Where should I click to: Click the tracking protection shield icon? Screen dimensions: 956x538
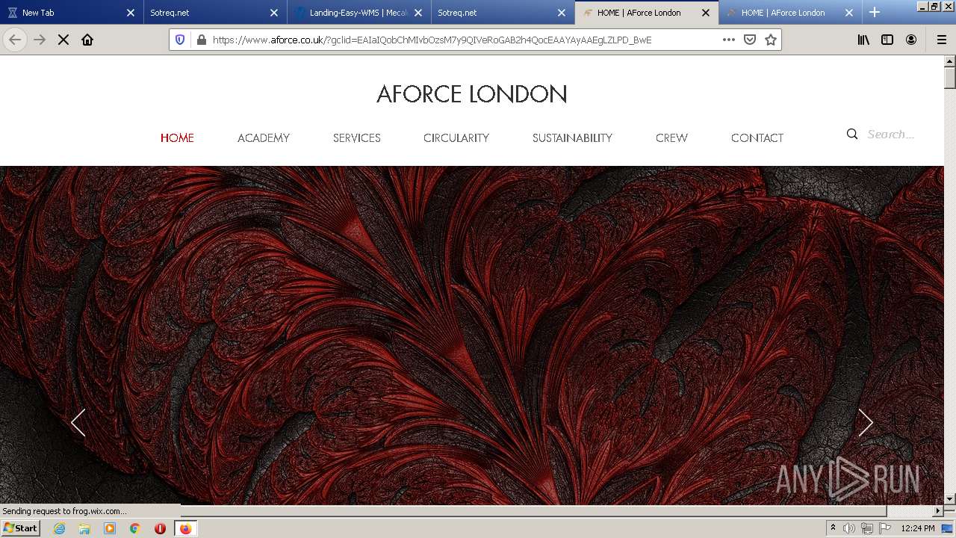tap(180, 40)
